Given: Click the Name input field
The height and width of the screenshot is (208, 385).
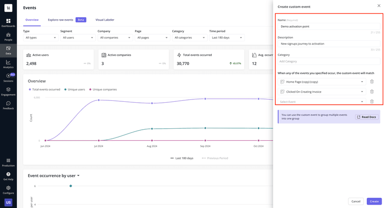Looking at the screenshot, I should [x=329, y=26].
